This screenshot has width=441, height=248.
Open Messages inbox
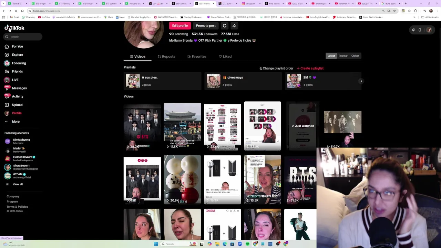tap(16, 88)
